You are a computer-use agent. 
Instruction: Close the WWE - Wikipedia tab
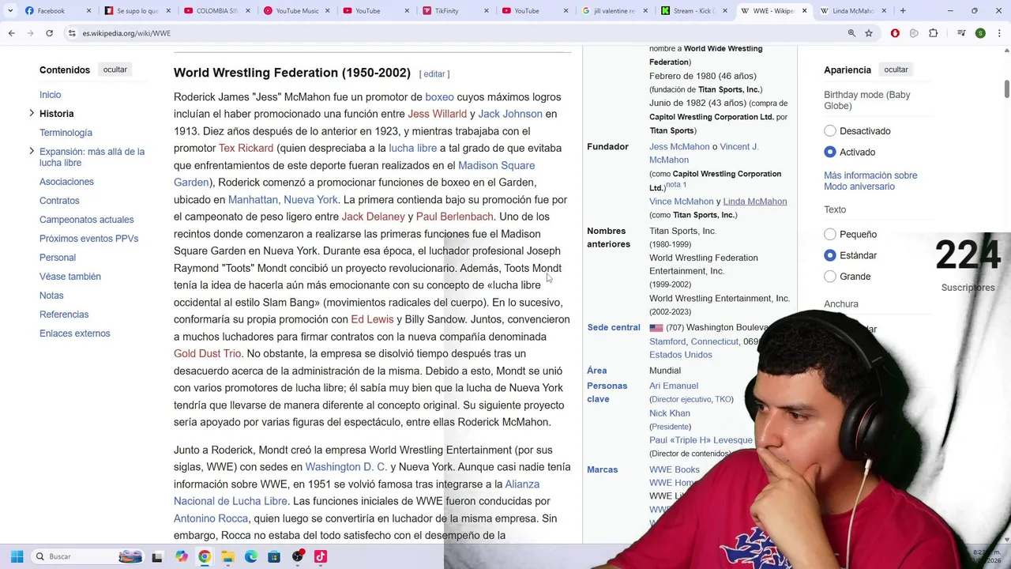point(805,11)
